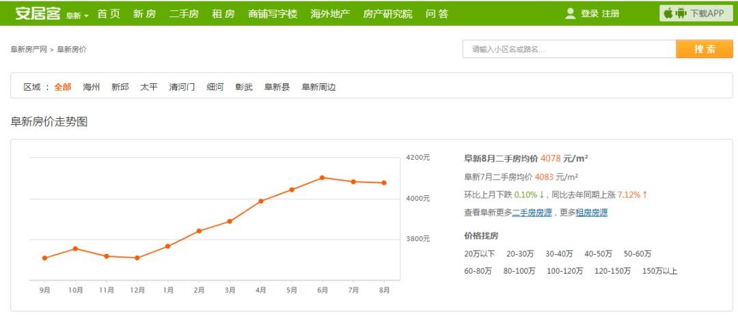
Task: Open the 新房 menu item
Action: pyautogui.click(x=144, y=14)
